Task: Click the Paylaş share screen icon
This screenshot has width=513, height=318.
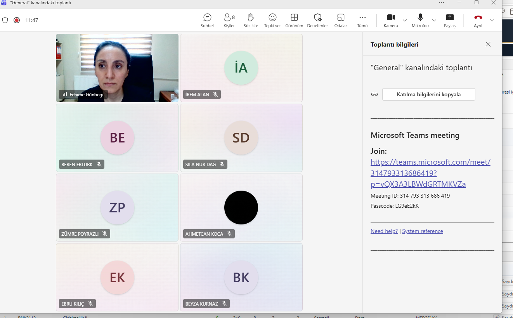Action: point(450,17)
